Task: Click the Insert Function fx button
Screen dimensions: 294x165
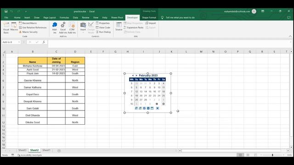Action: pyautogui.click(x=44, y=42)
